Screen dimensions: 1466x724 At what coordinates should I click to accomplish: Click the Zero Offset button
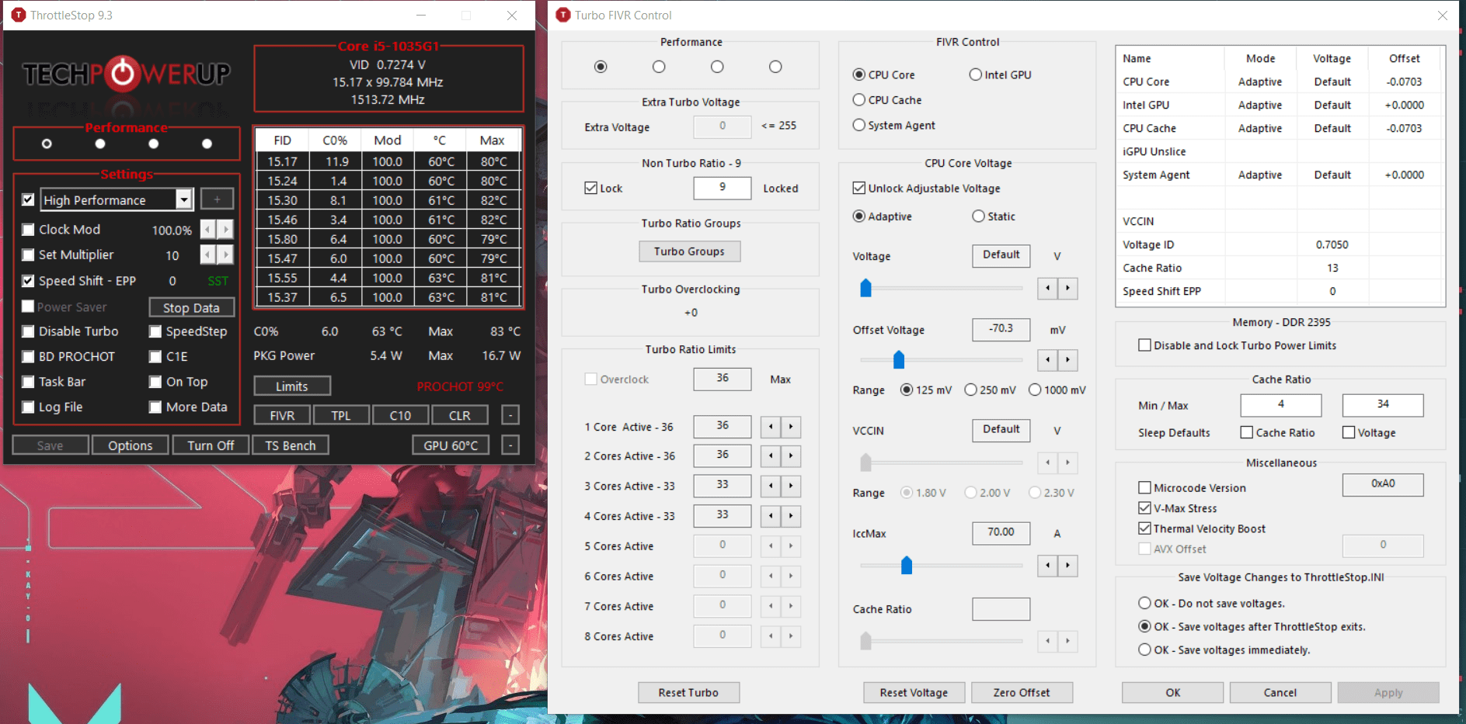pyautogui.click(x=1022, y=692)
